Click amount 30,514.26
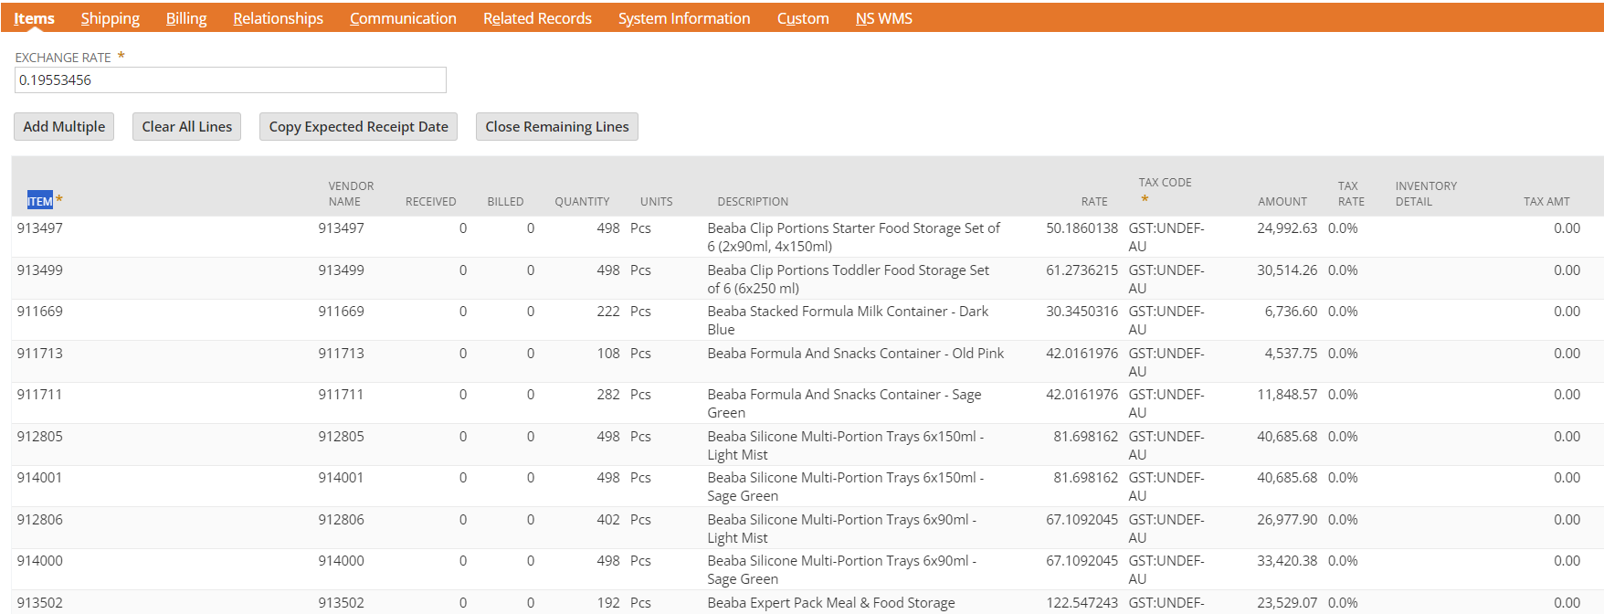Screen dimensions: 1604x614 tap(1287, 270)
